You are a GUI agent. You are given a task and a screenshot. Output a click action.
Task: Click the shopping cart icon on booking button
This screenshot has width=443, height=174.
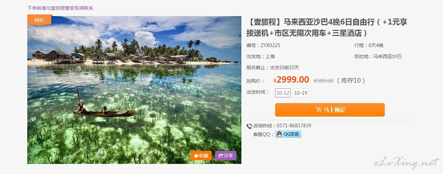tap(318, 110)
